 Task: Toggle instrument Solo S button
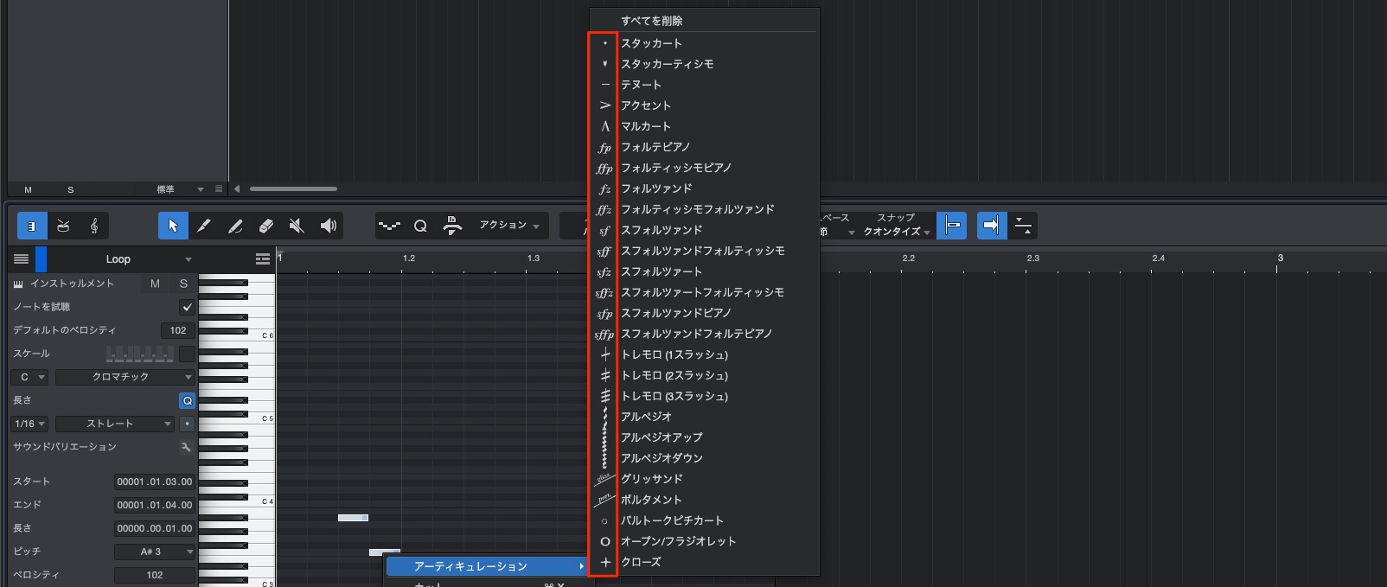tap(183, 284)
